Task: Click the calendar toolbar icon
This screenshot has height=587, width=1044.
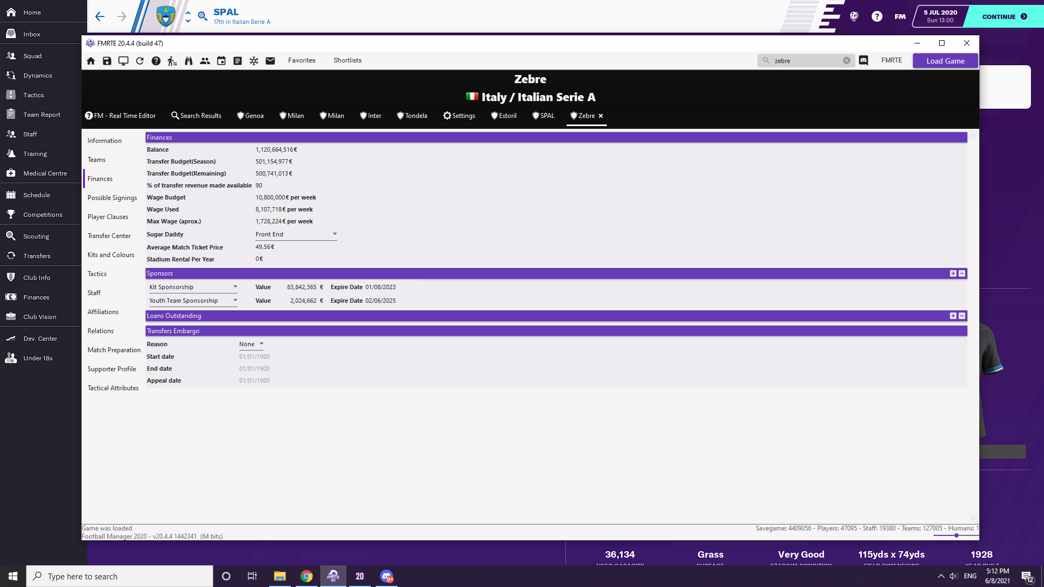Action: [221, 61]
